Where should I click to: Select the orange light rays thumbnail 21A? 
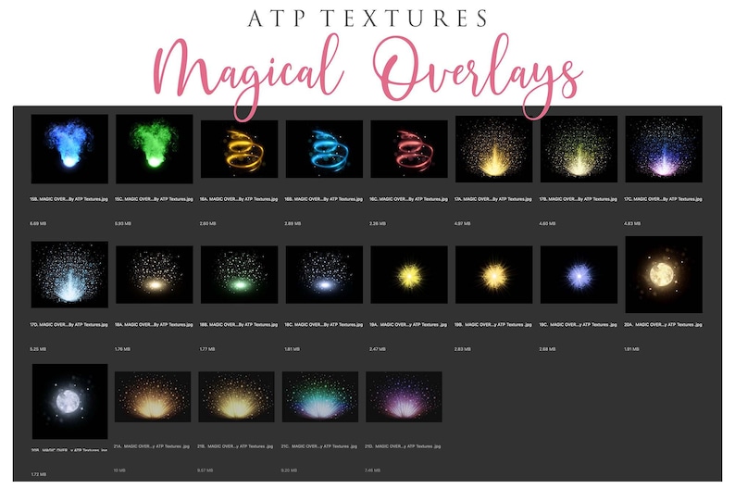point(153,397)
